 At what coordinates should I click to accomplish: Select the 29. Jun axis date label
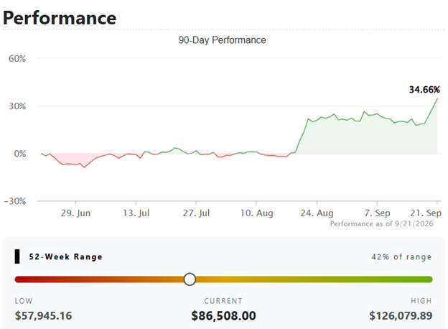75,213
